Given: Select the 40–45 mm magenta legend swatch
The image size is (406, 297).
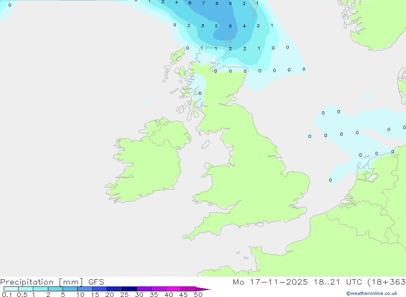Looking at the screenshot, I should pyautogui.click(x=173, y=289).
